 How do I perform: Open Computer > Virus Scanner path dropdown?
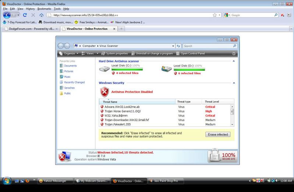click(x=173, y=46)
